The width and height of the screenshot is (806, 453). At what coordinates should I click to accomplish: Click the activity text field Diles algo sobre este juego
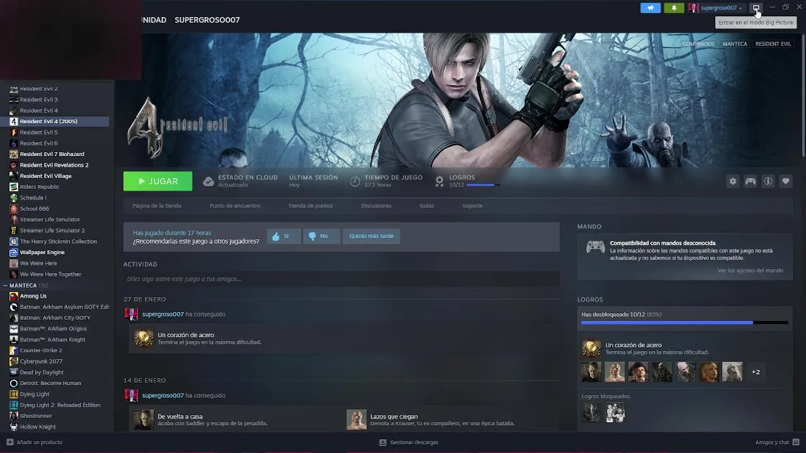tap(341, 279)
